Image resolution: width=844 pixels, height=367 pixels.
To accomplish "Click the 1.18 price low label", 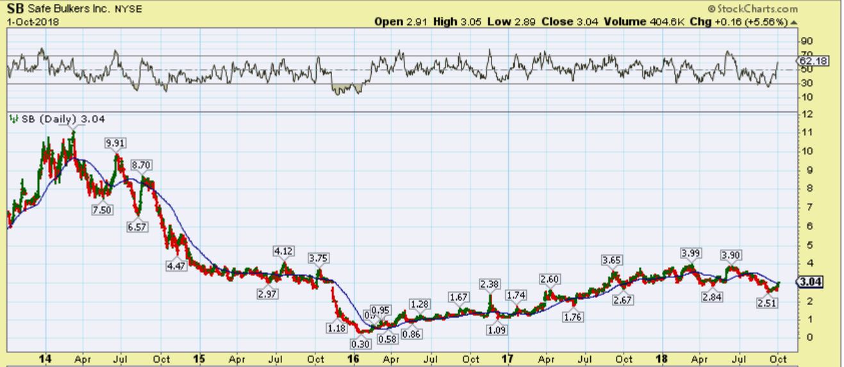I will click(x=337, y=327).
